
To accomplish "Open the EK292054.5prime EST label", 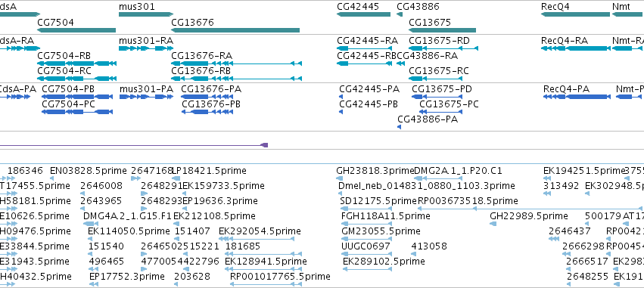I will [260, 231].
